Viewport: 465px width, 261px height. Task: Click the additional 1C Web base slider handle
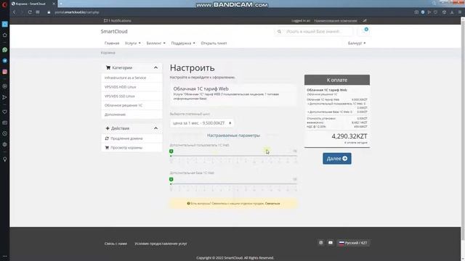click(171, 180)
